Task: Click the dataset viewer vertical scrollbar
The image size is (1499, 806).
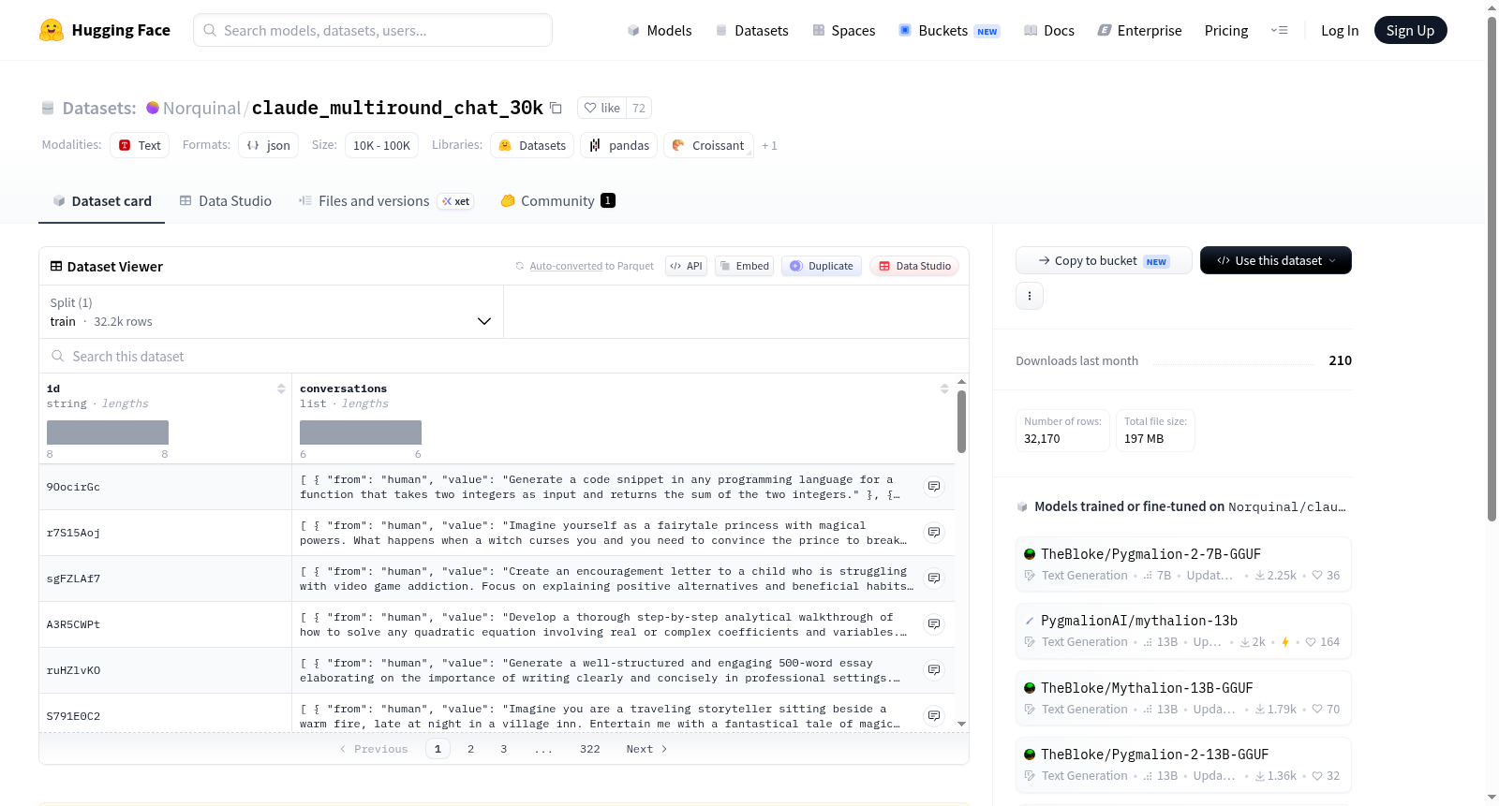Action: tap(961, 421)
